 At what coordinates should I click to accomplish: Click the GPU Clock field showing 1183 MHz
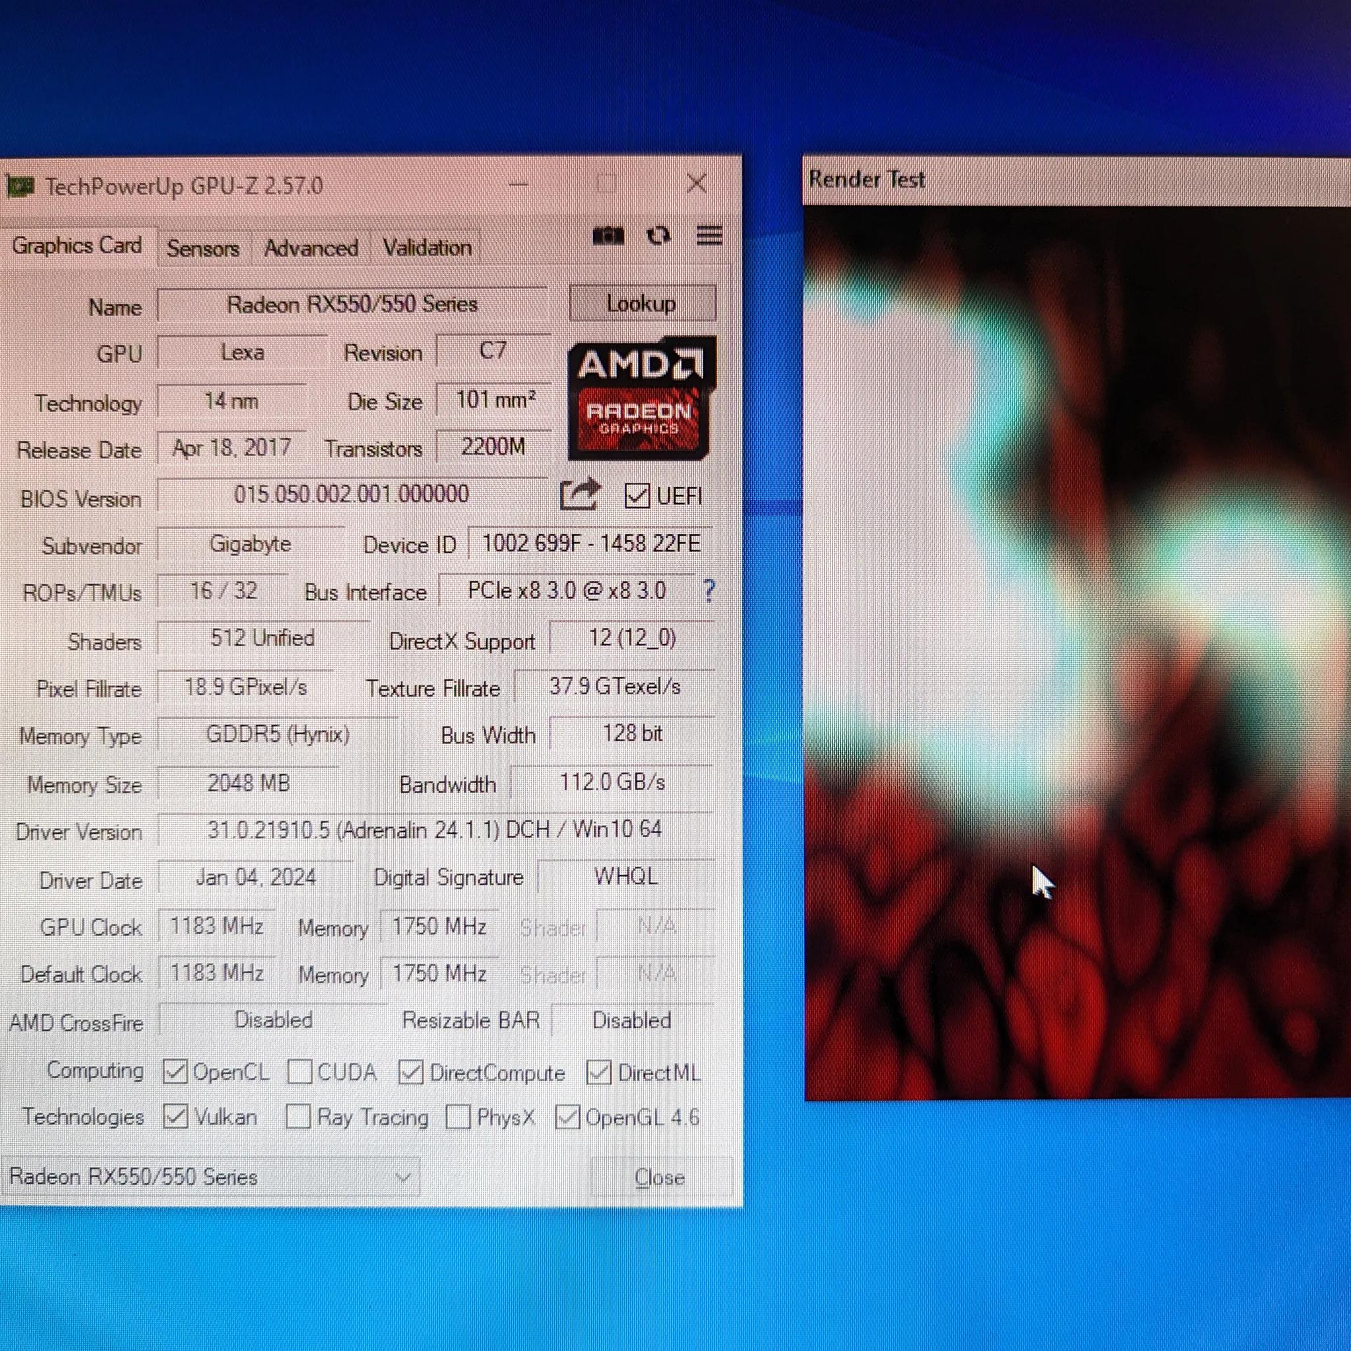point(217,926)
